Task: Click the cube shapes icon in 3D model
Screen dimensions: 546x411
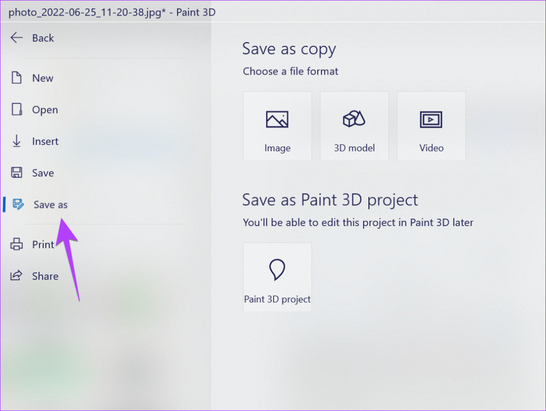Action: (x=354, y=119)
